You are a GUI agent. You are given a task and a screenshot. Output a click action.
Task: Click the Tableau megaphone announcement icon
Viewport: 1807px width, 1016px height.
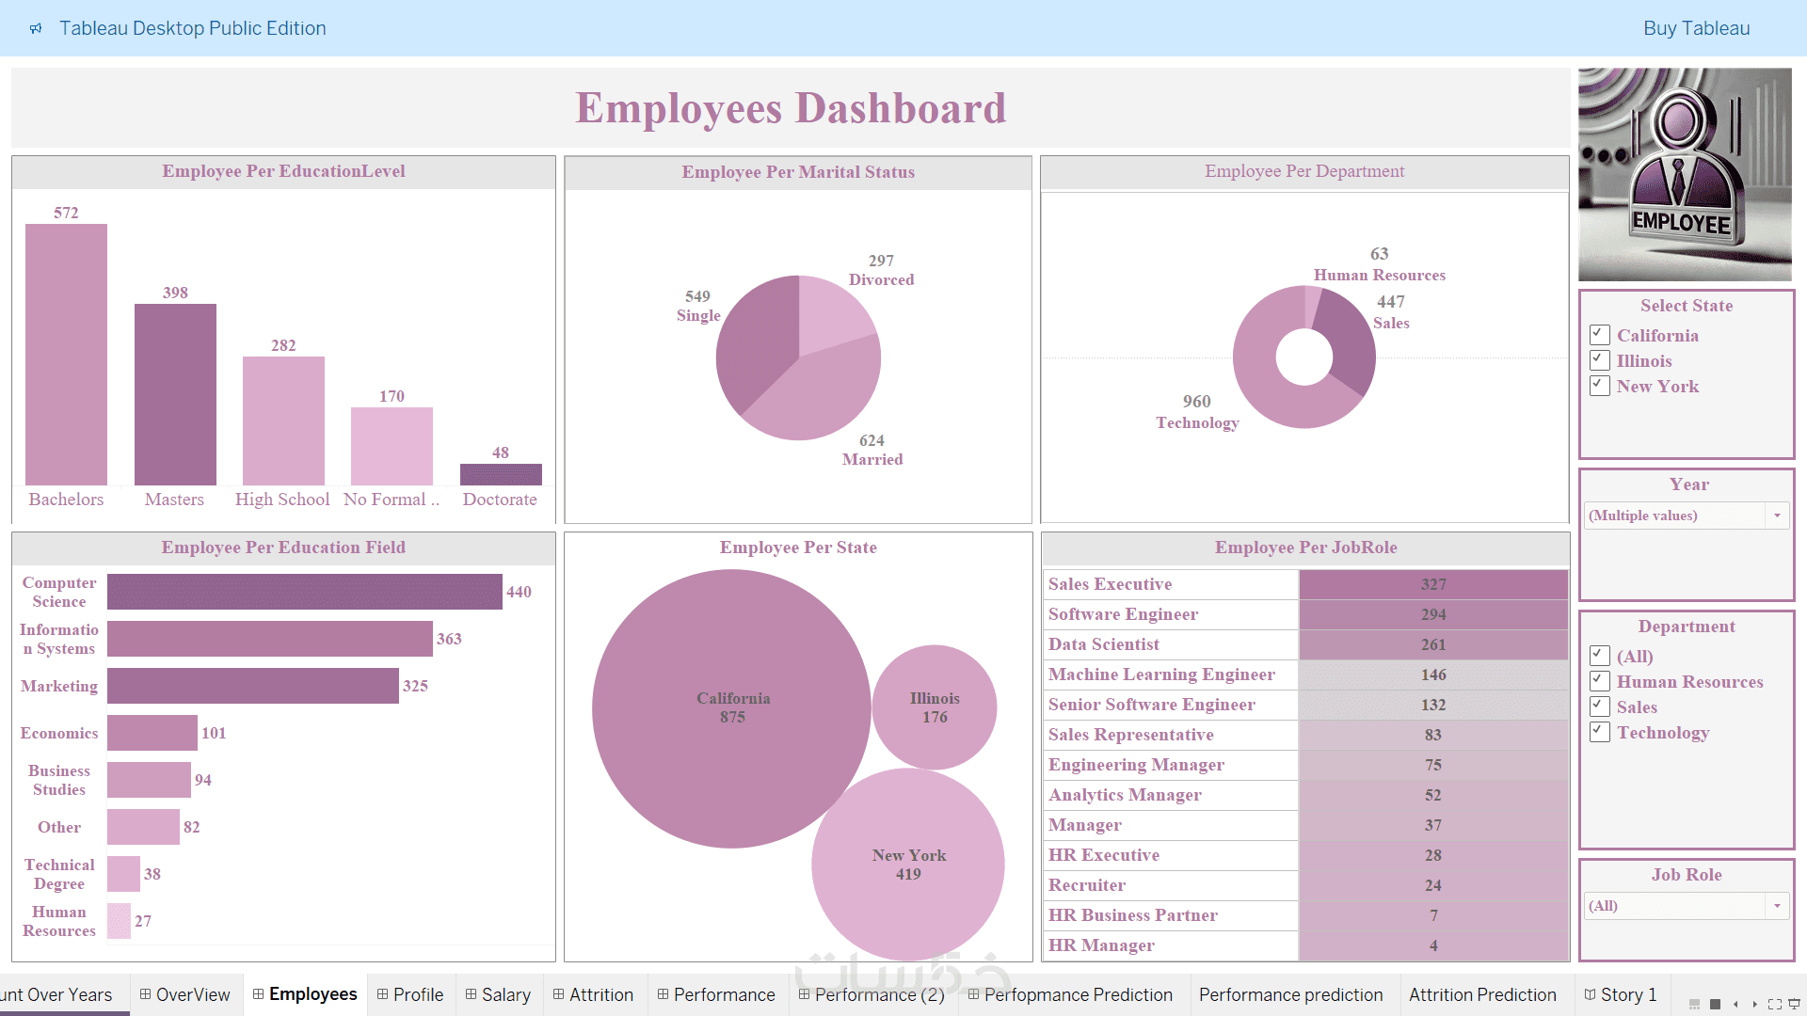(36, 28)
